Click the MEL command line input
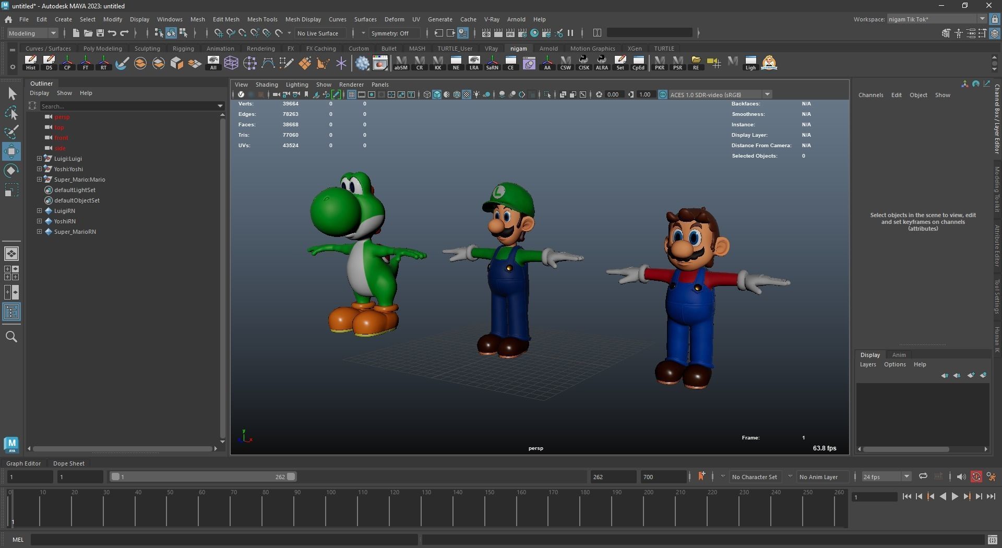1002x548 pixels. point(224,540)
